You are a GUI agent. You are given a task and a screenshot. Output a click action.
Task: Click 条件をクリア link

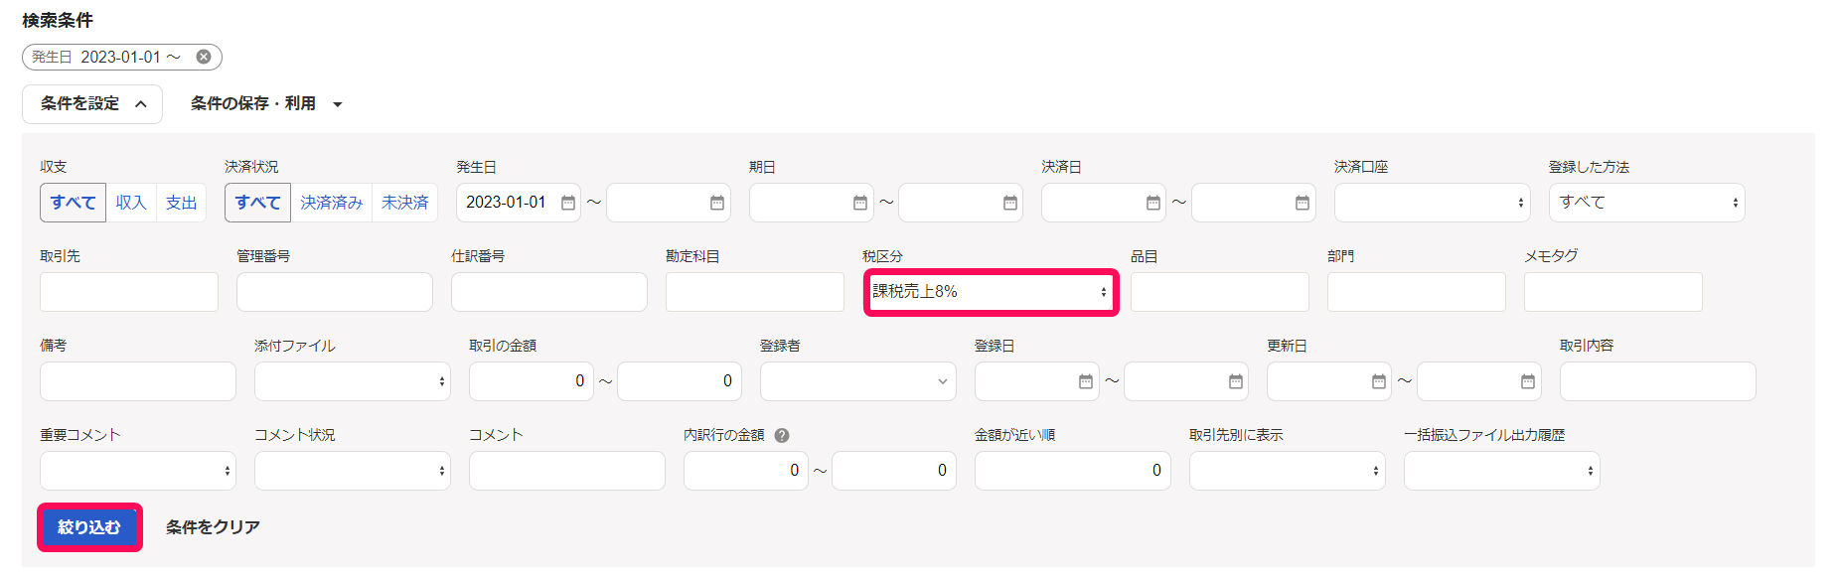click(213, 527)
